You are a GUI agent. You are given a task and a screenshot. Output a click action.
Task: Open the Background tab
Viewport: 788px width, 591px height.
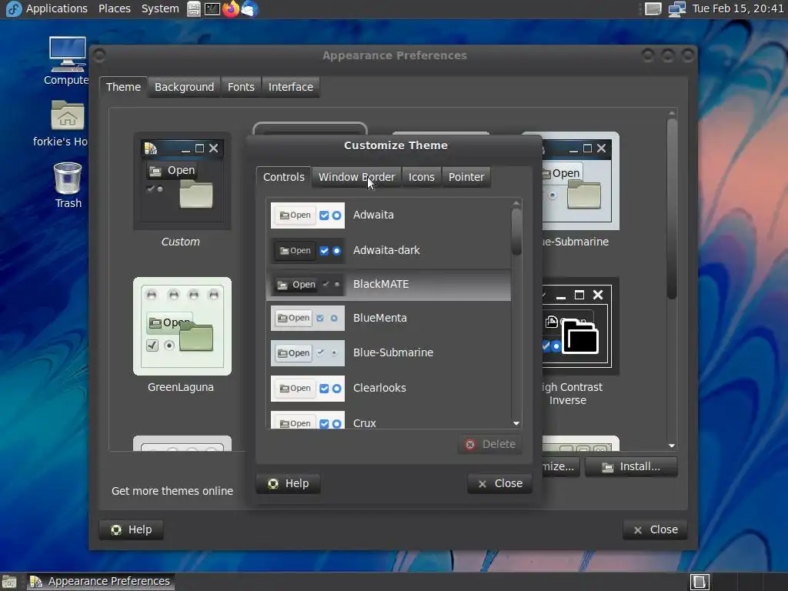184,87
